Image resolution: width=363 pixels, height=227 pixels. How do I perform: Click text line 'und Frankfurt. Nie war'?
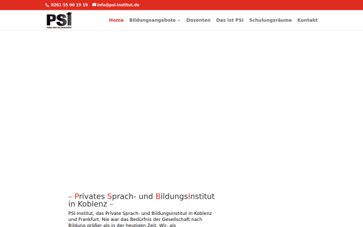pyautogui.click(x=135, y=219)
